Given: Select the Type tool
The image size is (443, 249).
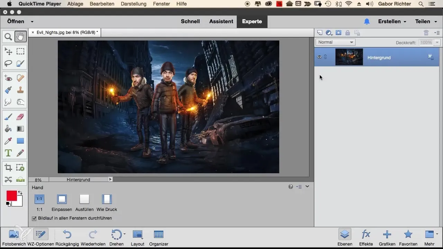Looking at the screenshot, I should point(8,153).
